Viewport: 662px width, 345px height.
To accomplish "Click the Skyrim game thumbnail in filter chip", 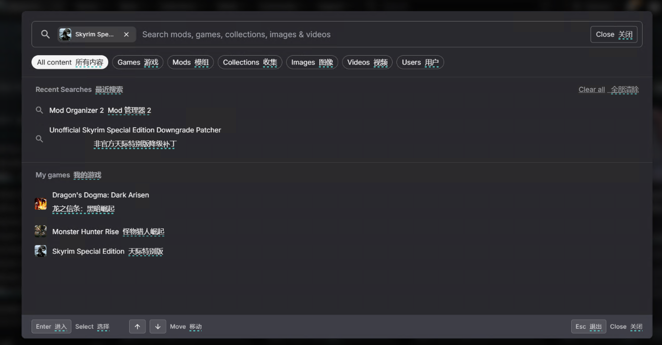I will (x=65, y=34).
